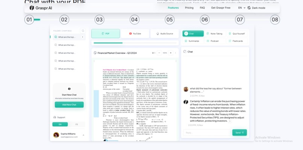Zoom in with the plus button
Viewport: 303px width, 150px height.
[x=171, y=53]
